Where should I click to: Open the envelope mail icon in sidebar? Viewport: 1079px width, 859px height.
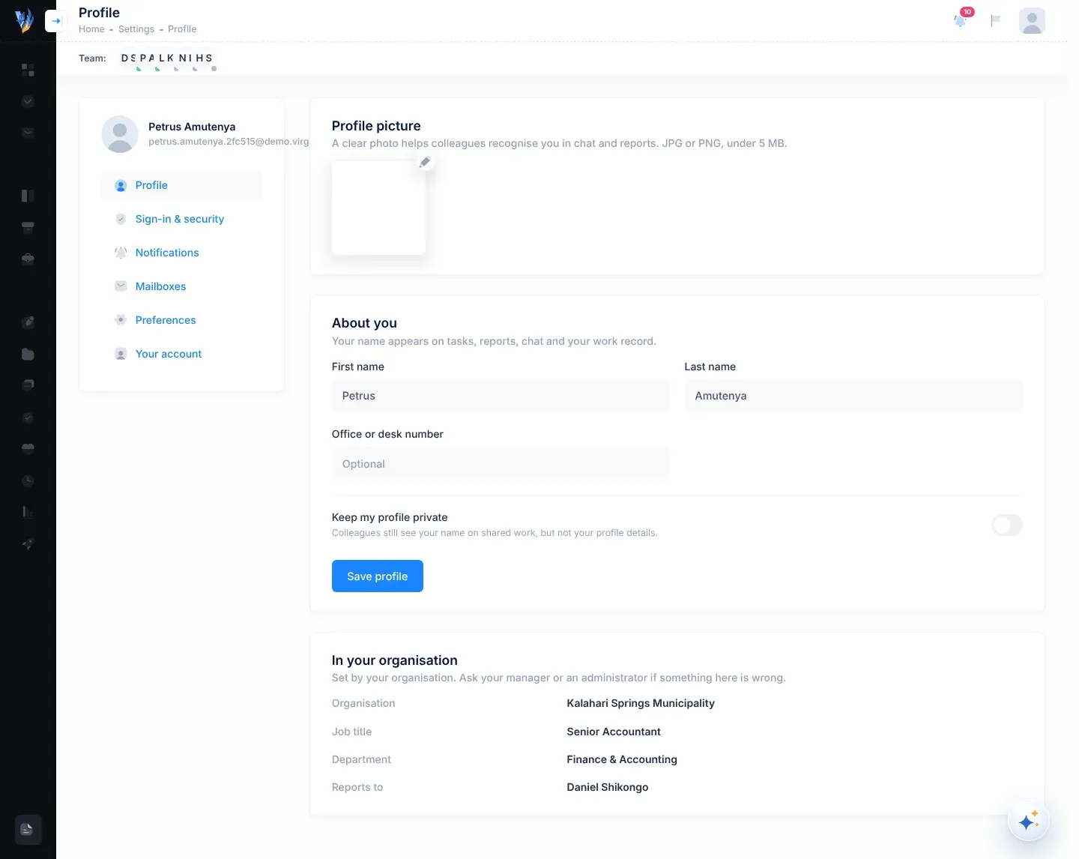pyautogui.click(x=28, y=133)
